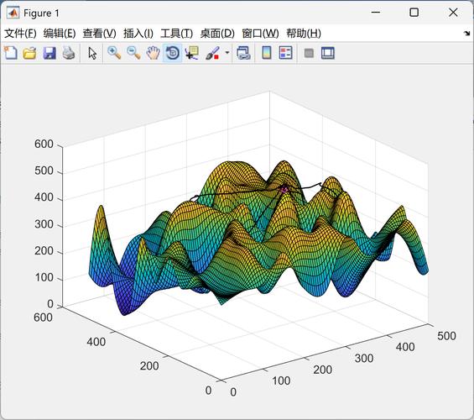Image resolution: width=474 pixels, height=420 pixels.
Task: Dock the figure using the corner arrow
Action: coord(467,33)
